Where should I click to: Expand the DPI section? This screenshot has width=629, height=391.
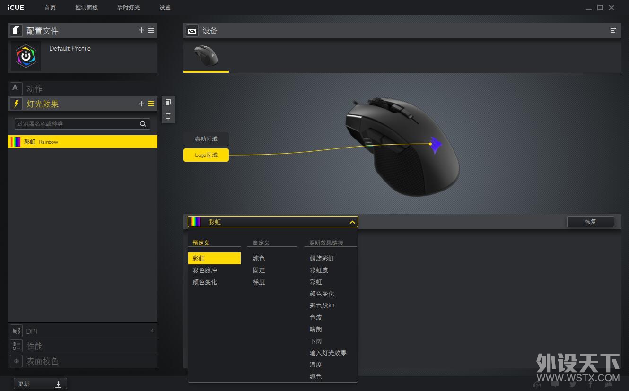82,331
